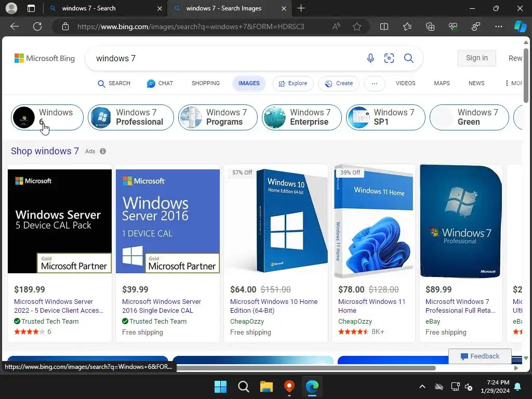The width and height of the screenshot is (532, 399).
Task: Select the IMAGES tab
Action: tap(249, 84)
